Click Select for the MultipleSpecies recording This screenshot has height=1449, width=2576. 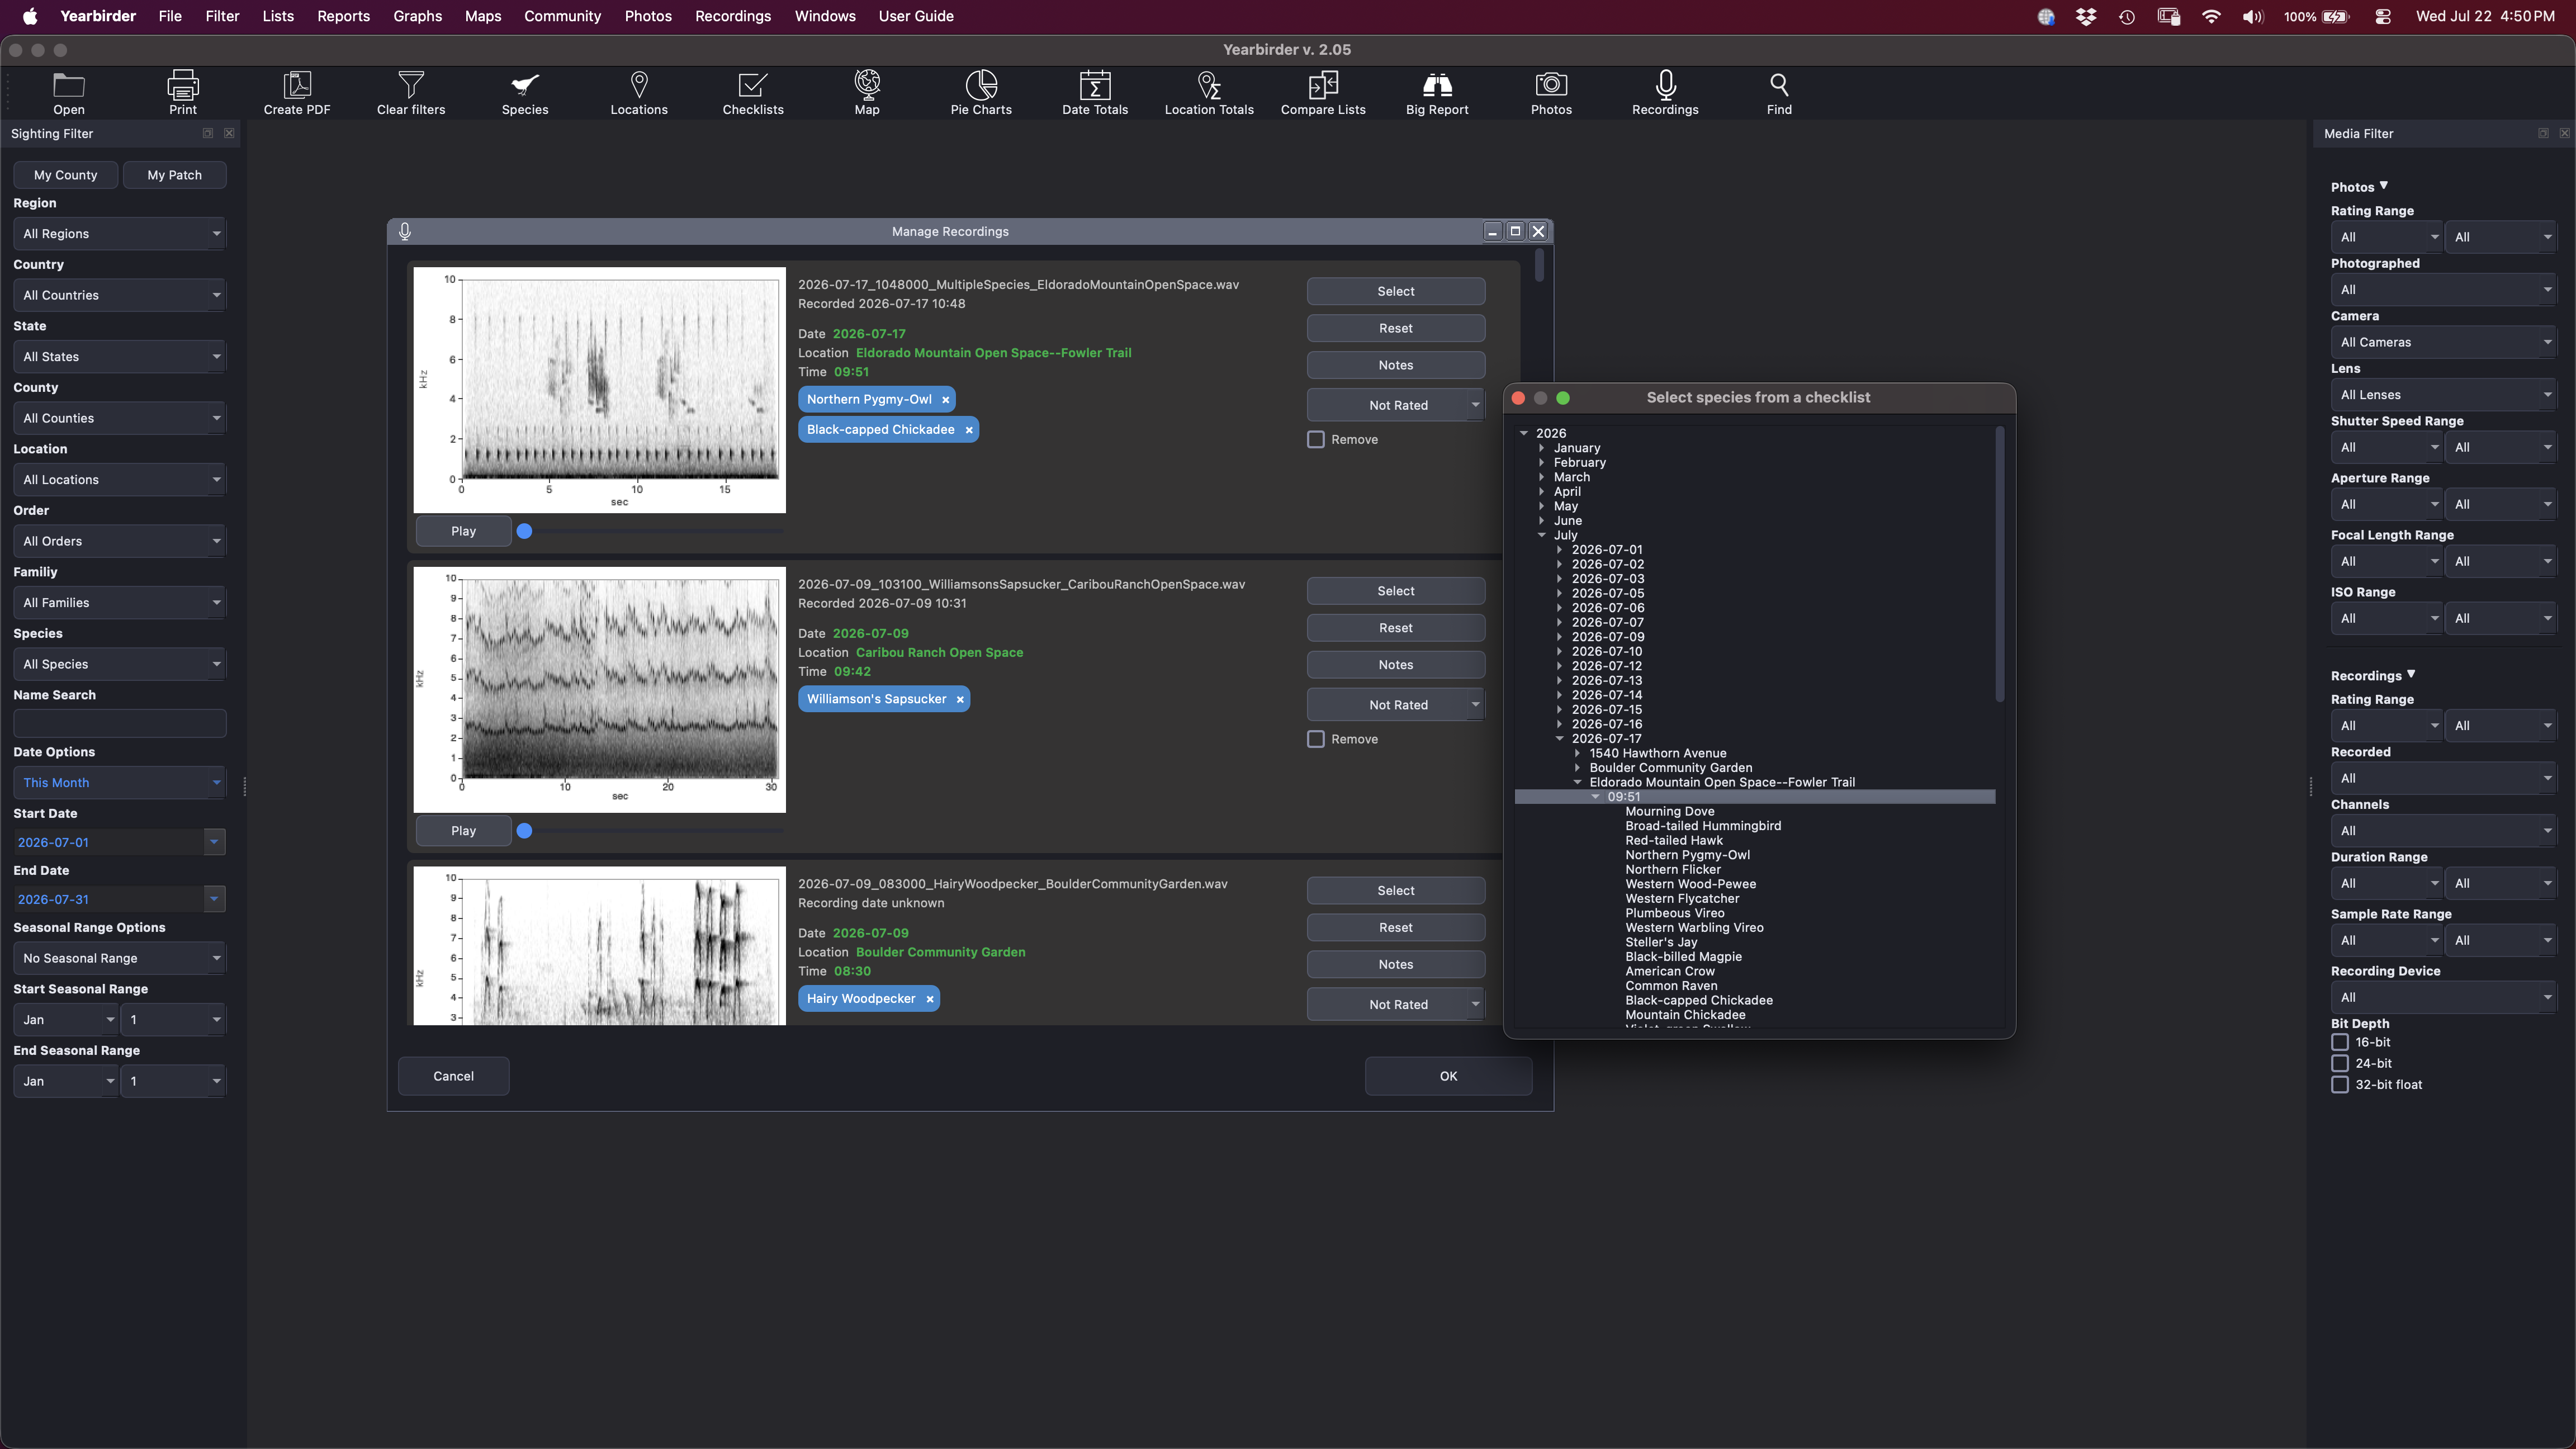1396,291
